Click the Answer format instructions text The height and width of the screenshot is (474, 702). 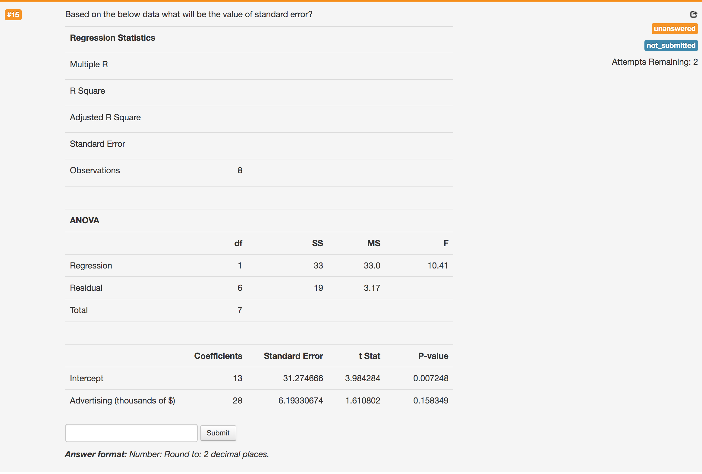coord(166,454)
